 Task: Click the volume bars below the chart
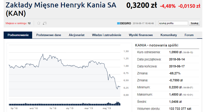(x=65, y=104)
